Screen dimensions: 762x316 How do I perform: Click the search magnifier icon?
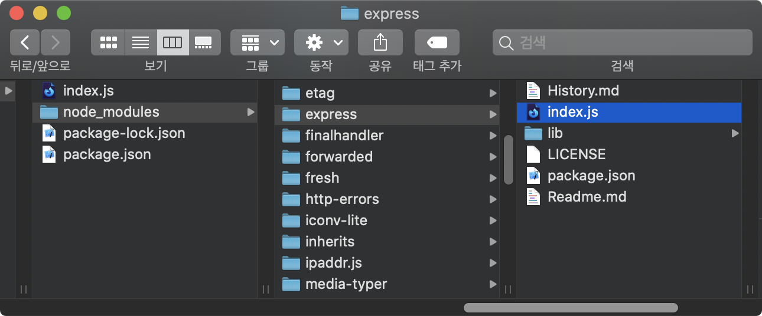point(506,43)
